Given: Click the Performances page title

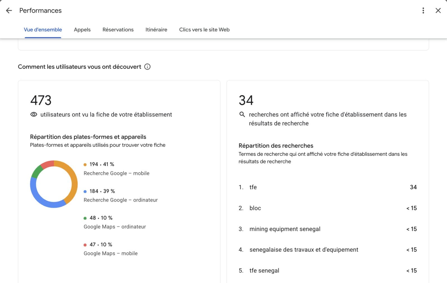Looking at the screenshot, I should point(41,11).
